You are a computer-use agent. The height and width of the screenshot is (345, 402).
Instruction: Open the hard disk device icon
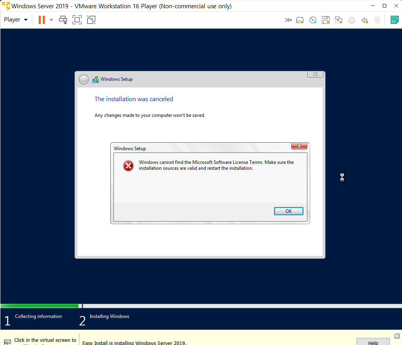pos(300,20)
